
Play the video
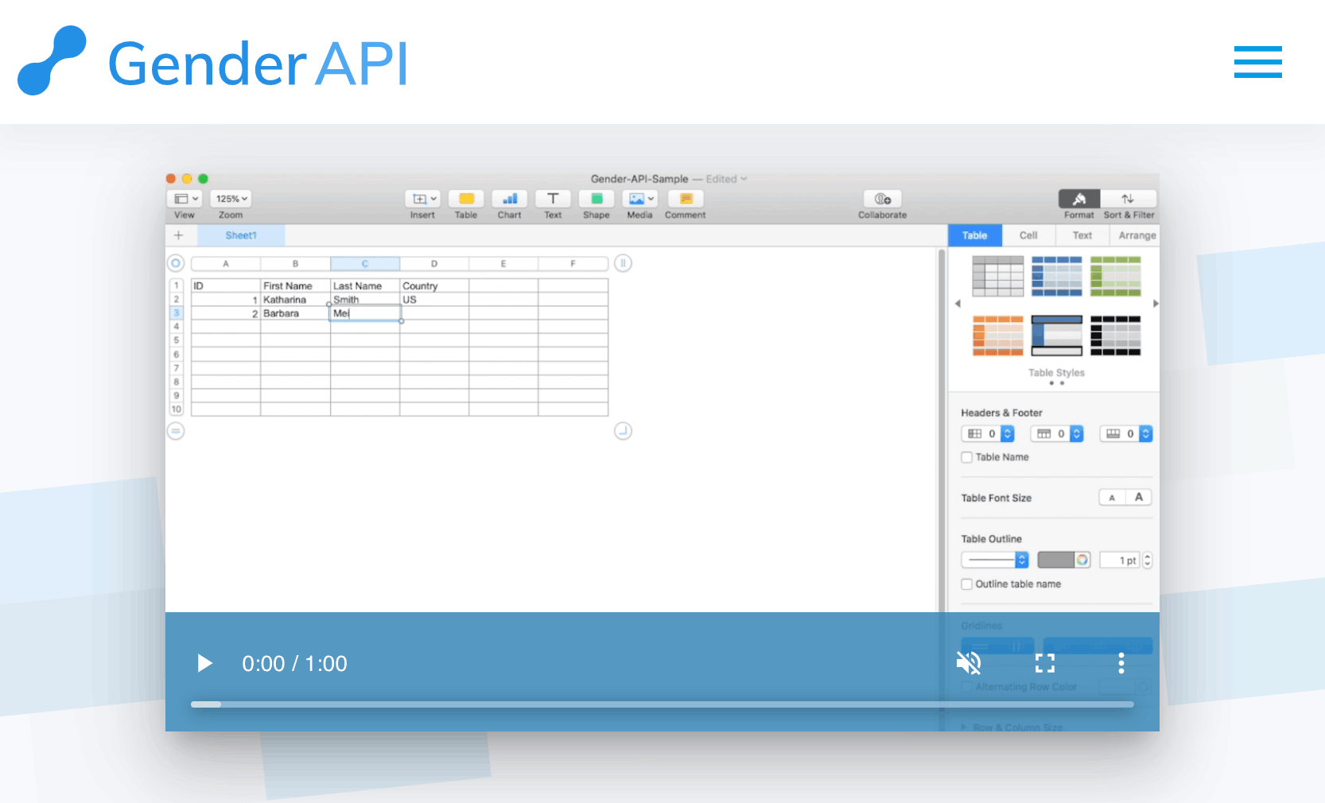tap(204, 663)
